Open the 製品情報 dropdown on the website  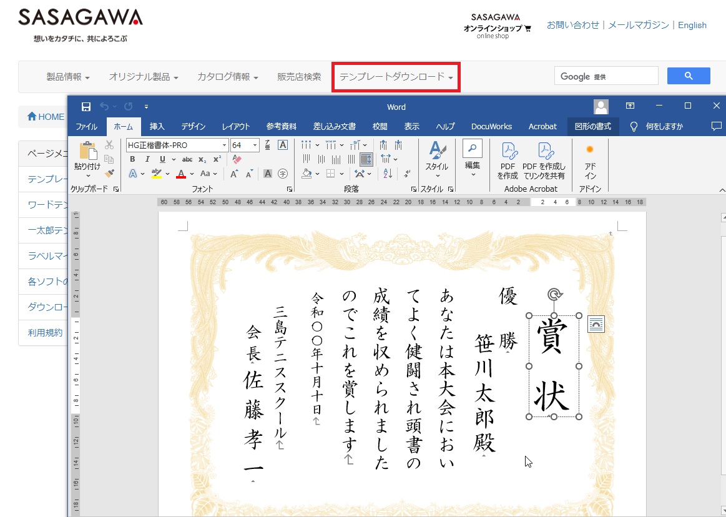click(68, 77)
